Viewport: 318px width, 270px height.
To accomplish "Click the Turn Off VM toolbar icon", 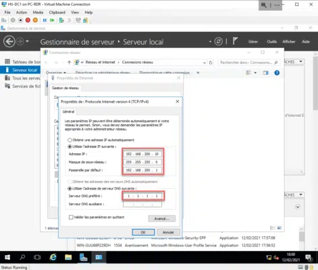I will (20, 20).
